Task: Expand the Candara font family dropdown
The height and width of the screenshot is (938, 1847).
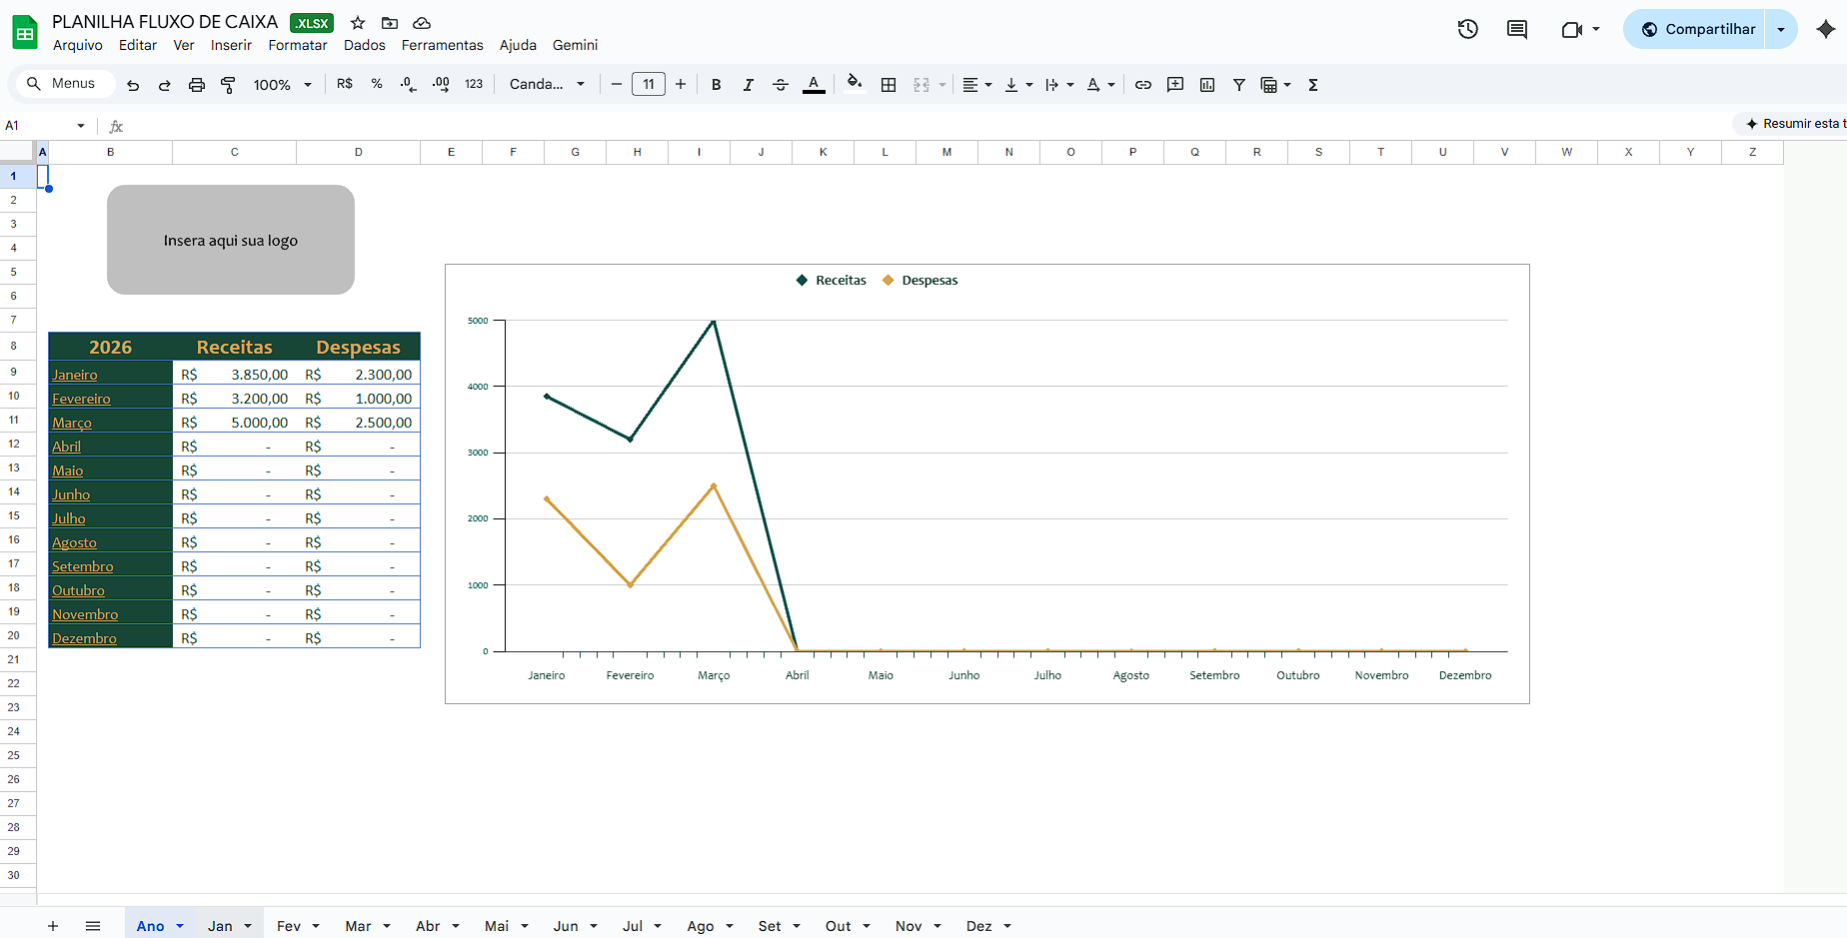Action: pos(547,85)
